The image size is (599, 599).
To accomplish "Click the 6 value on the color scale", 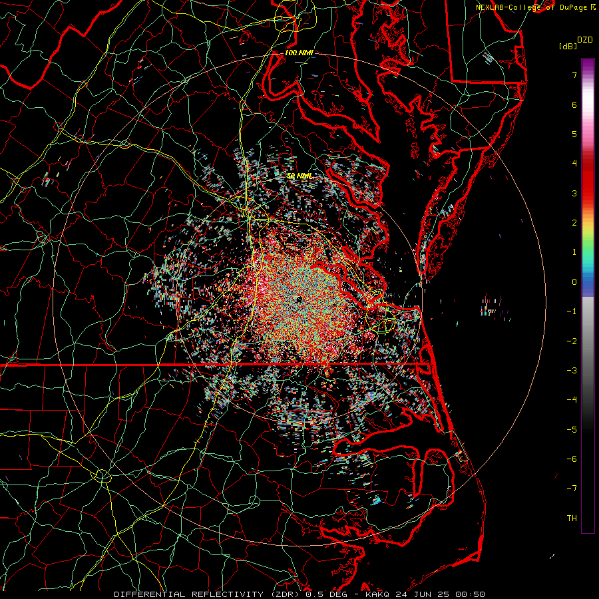I will [x=574, y=104].
